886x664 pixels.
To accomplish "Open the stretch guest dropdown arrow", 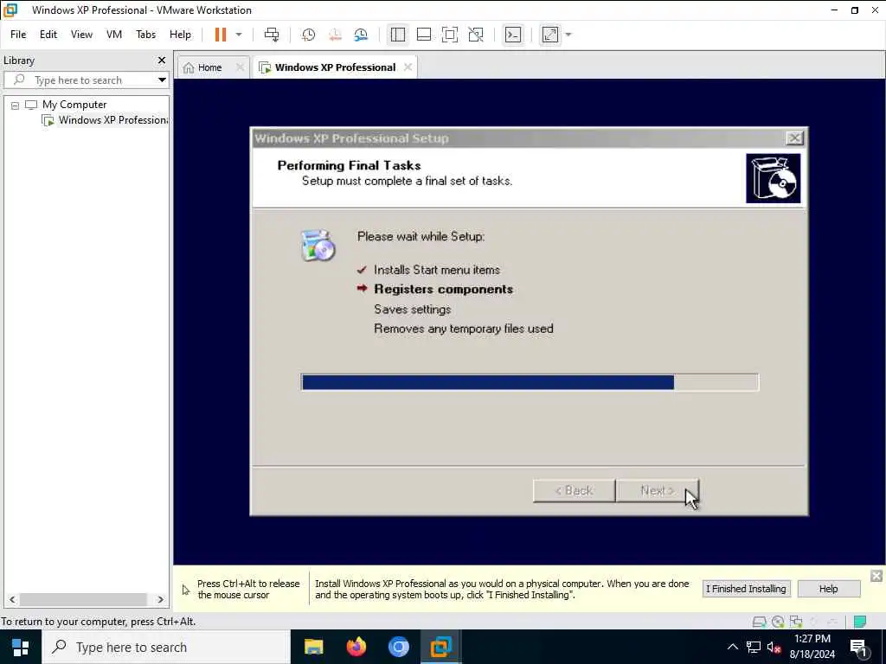I will point(568,35).
